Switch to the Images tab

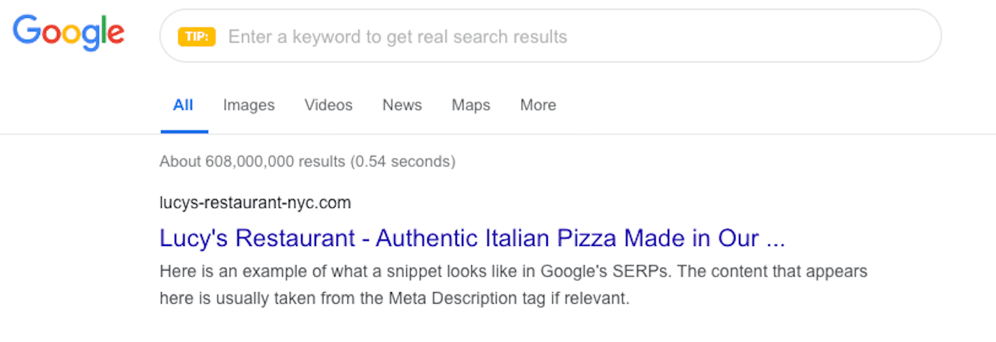[x=249, y=105]
